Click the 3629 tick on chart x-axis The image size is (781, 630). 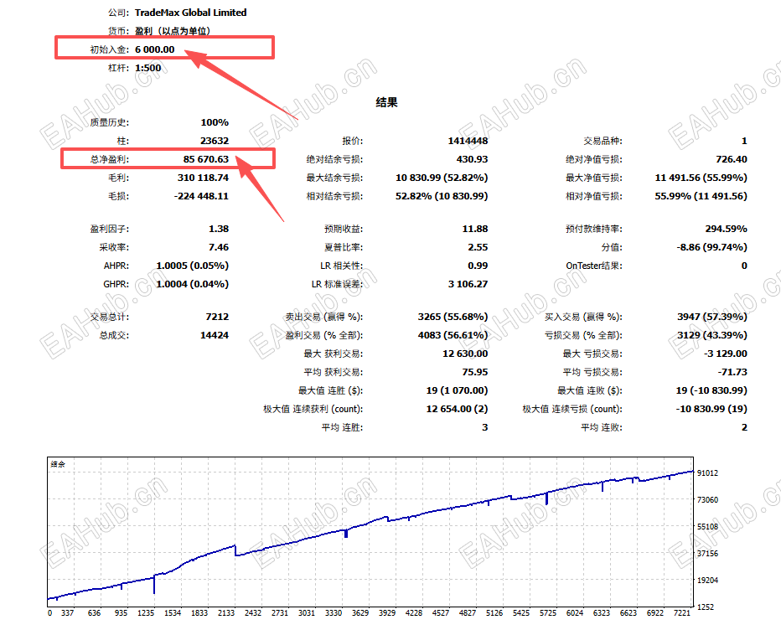click(x=360, y=613)
